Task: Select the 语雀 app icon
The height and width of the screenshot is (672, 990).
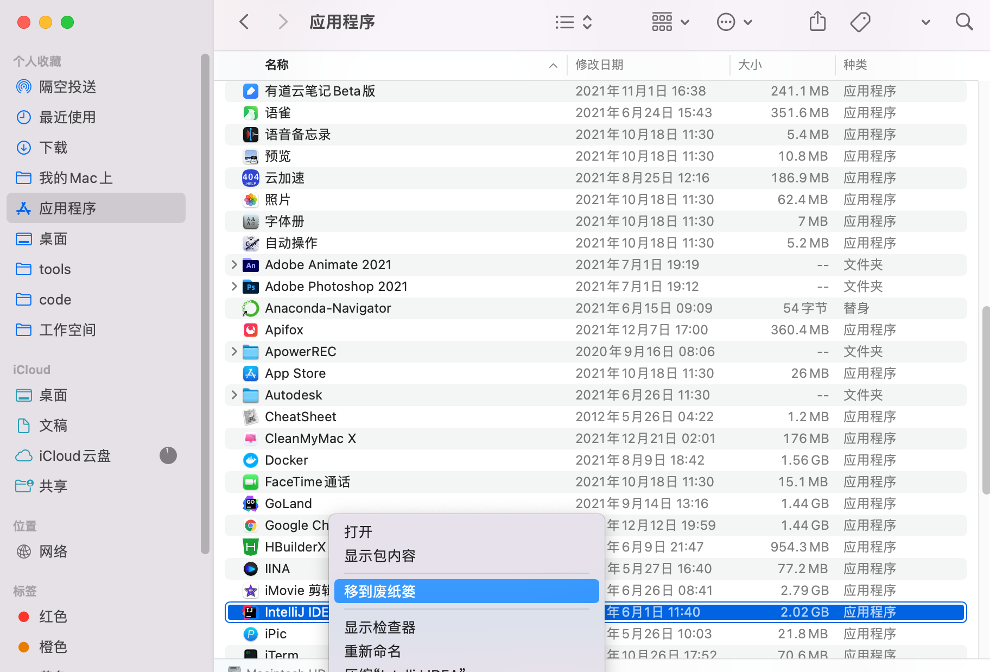Action: coord(250,112)
